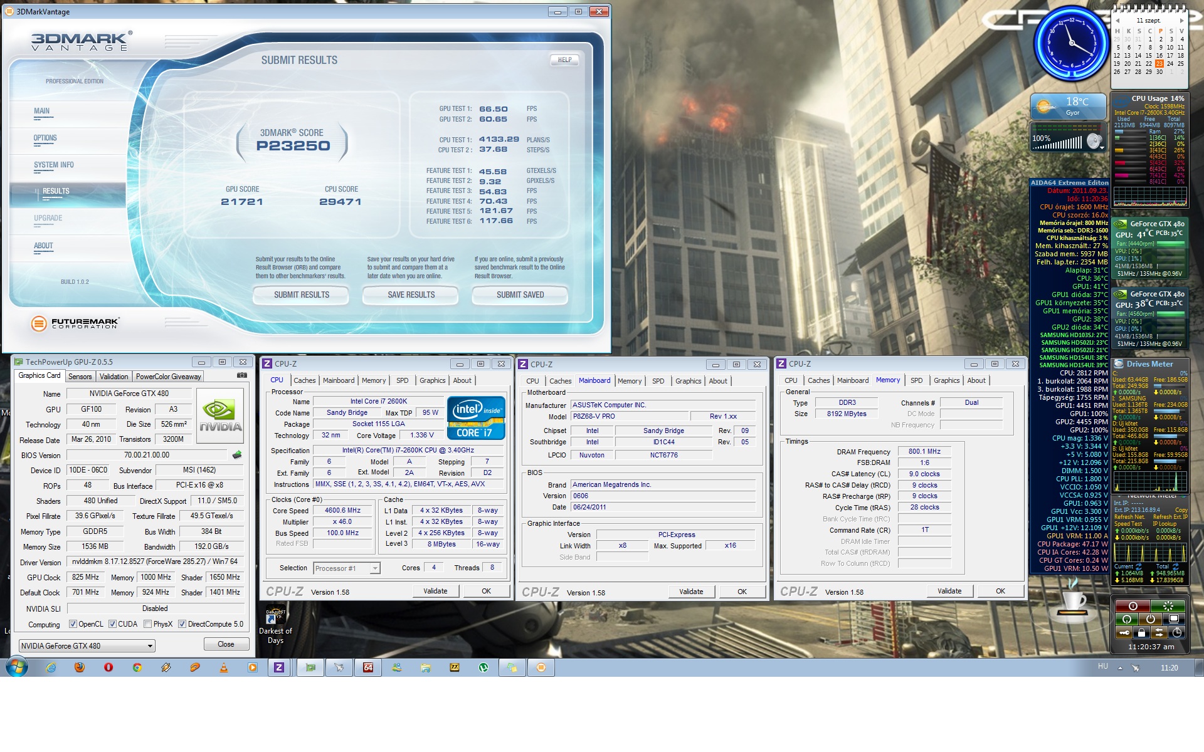
Task: Launch VLC media player from taskbar
Action: [x=224, y=667]
